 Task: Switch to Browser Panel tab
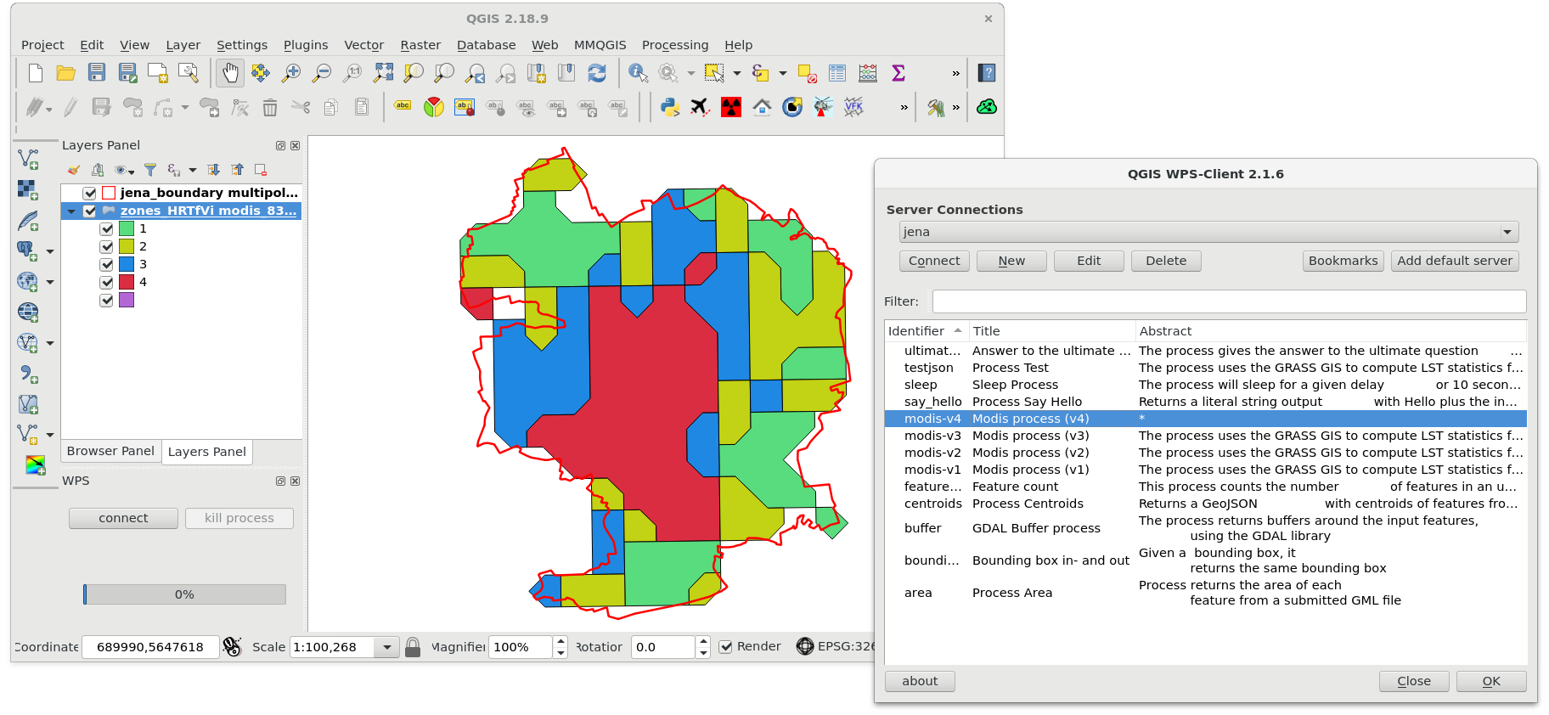pos(110,451)
